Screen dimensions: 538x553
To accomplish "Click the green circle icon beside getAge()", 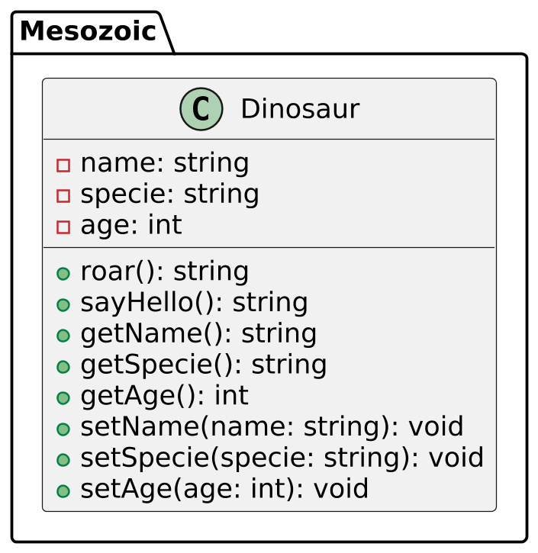I will [63, 397].
